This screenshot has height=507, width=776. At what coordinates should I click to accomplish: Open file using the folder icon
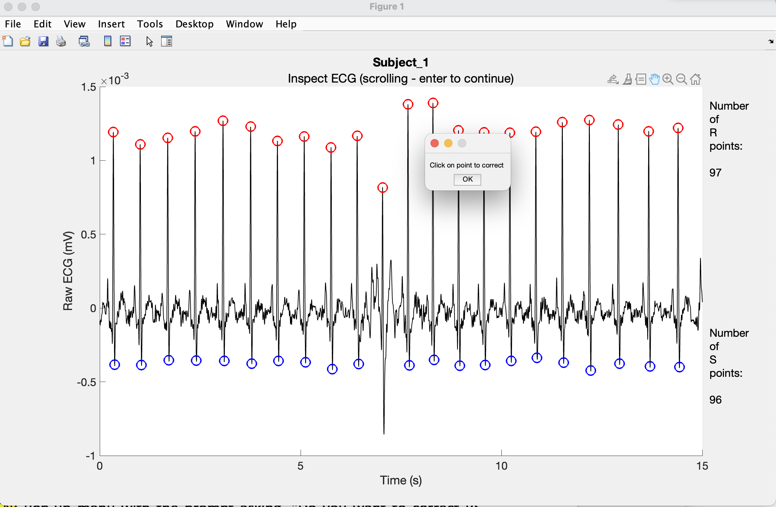click(25, 41)
